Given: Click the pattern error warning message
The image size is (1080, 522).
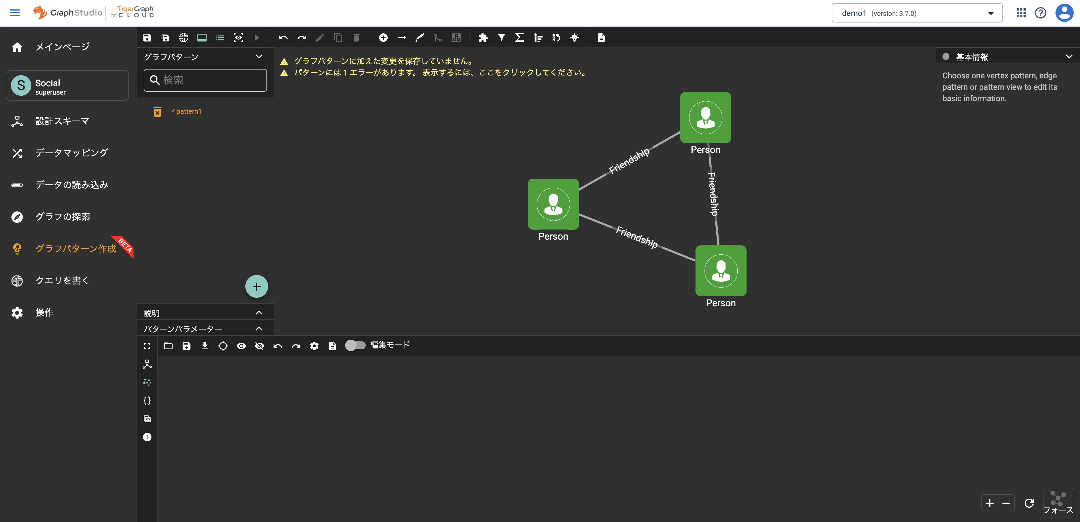Looking at the screenshot, I should click(440, 72).
